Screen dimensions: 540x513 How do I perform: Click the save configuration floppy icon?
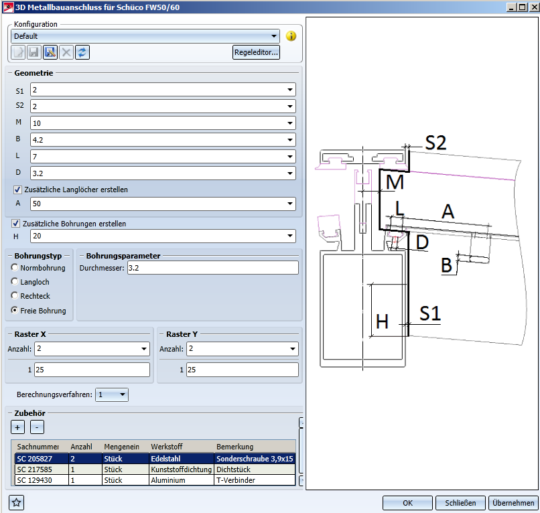pos(34,52)
